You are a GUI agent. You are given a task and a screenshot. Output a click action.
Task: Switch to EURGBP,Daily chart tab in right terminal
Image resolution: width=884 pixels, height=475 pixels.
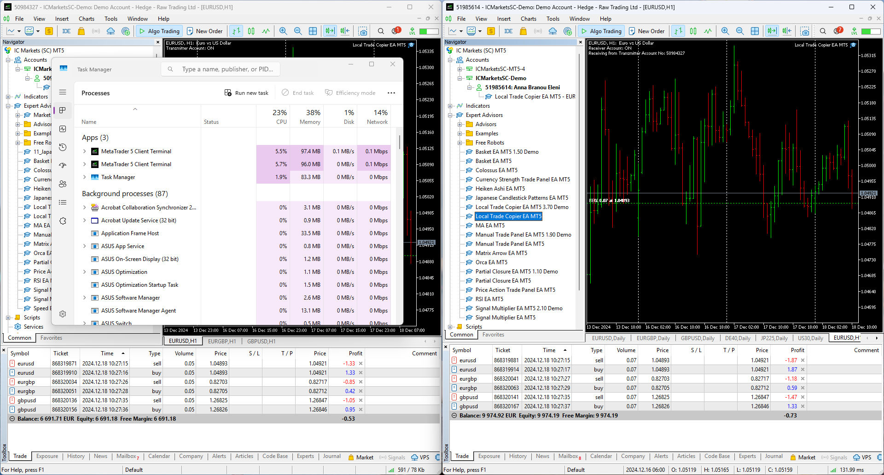pos(653,338)
